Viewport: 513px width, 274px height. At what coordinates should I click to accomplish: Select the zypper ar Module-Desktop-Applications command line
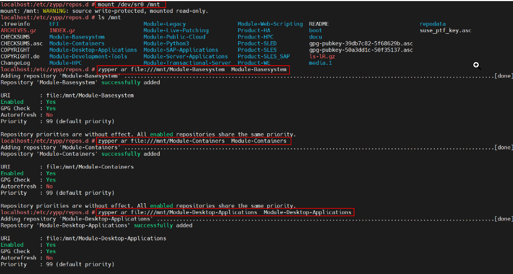pyautogui.click(x=225, y=212)
